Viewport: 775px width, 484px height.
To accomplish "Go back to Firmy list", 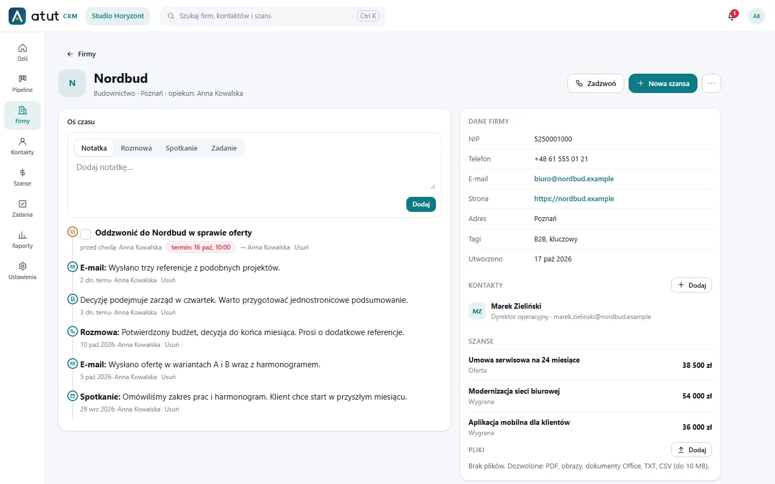I will click(x=81, y=54).
